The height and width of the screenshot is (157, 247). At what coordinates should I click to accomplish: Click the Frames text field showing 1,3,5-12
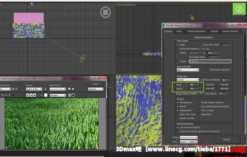tap(210, 61)
